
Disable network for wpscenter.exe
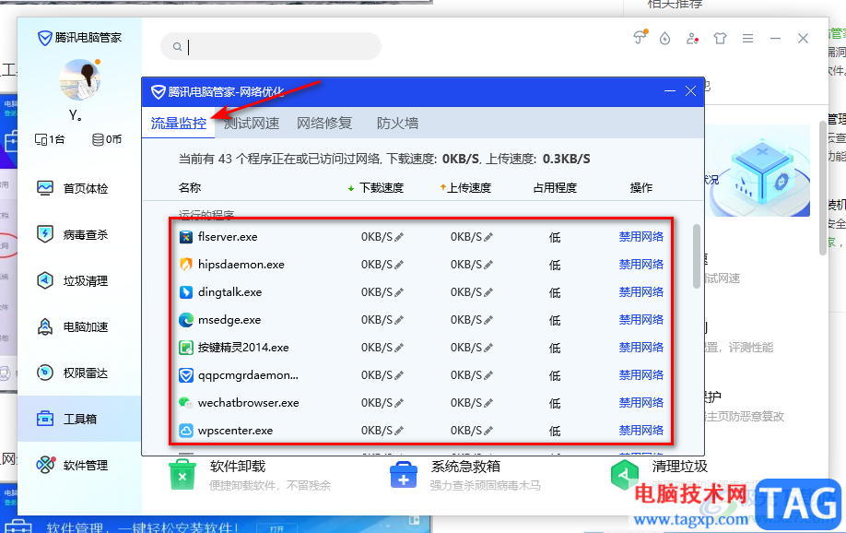point(641,431)
